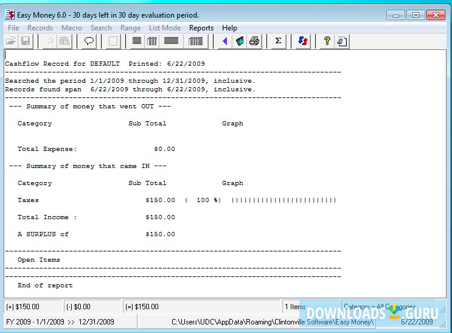Click the (=) $150.00 status bar field

201,306
